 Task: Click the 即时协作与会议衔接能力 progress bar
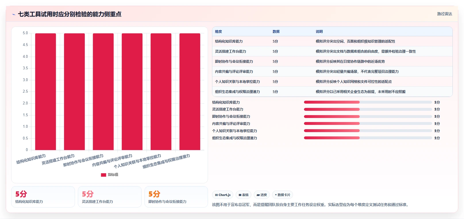click(368, 117)
